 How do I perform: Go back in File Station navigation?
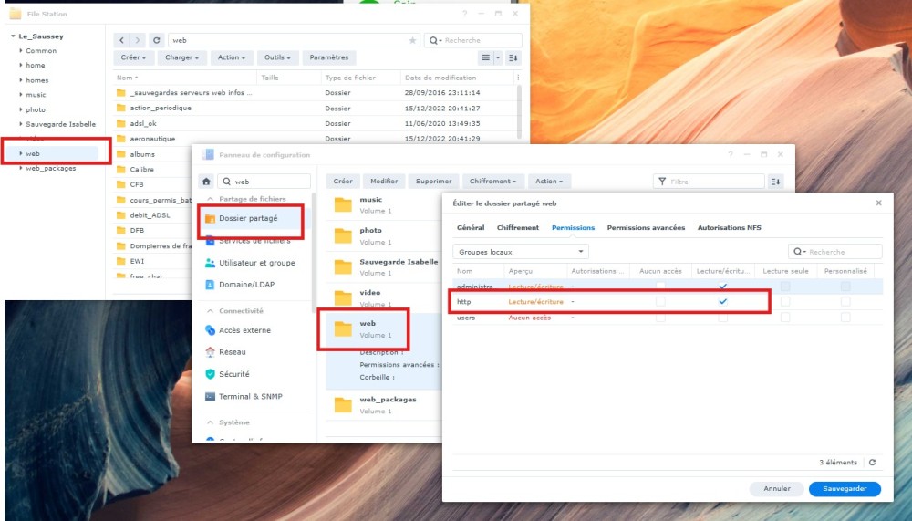pos(121,40)
